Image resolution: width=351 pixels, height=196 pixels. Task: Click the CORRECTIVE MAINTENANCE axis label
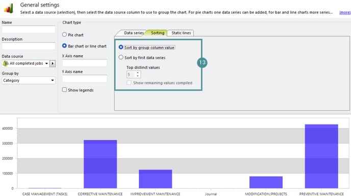(100, 194)
